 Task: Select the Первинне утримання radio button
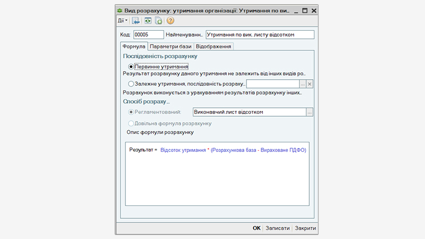pyautogui.click(x=131, y=67)
